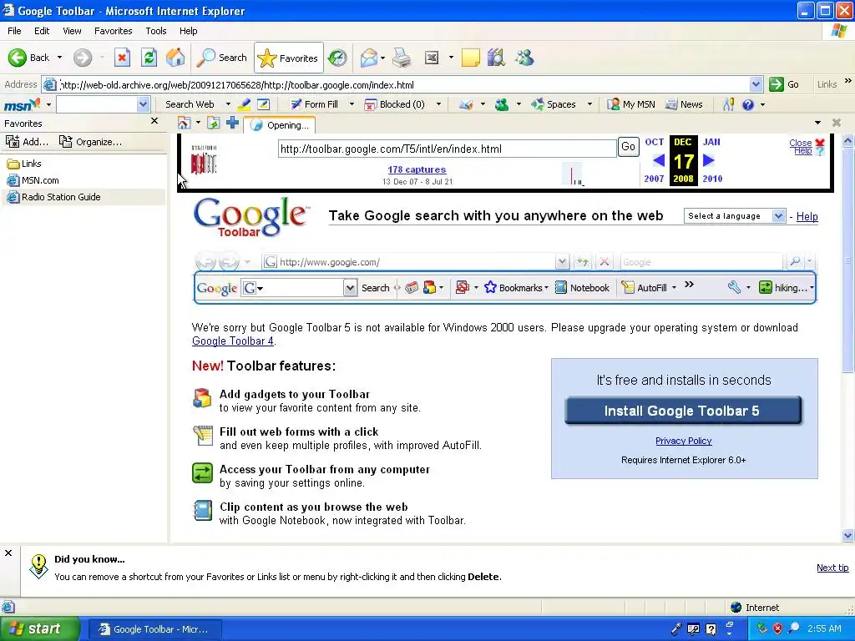This screenshot has height=641, width=855.
Task: Go to next Wayback capture Jan 2010
Action: pyautogui.click(x=708, y=160)
